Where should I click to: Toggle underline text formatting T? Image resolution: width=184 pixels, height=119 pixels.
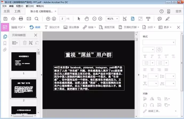[159, 56]
